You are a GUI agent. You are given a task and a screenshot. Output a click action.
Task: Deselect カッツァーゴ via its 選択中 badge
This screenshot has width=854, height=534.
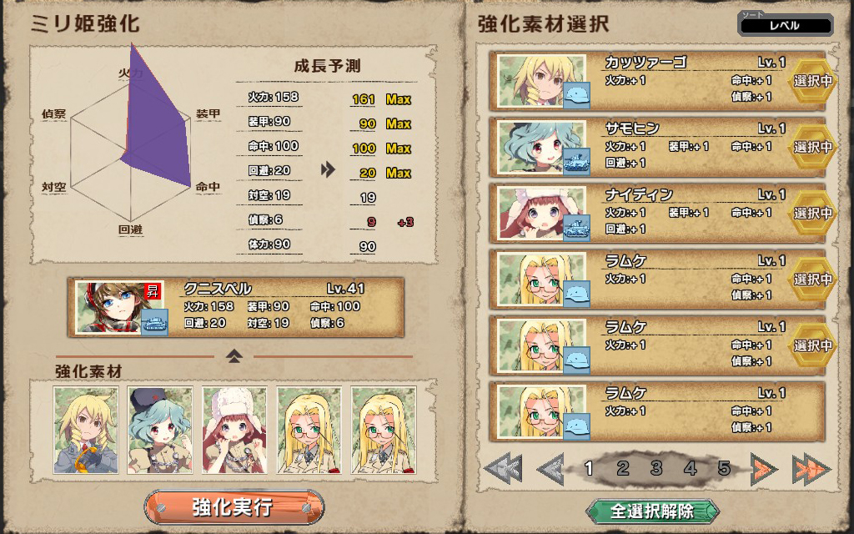coord(812,81)
